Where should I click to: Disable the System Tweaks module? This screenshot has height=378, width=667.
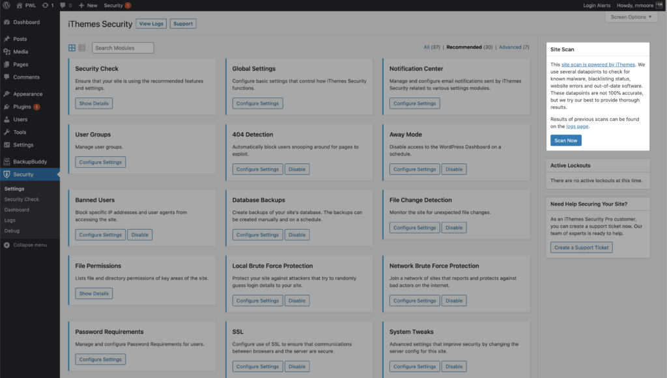[454, 366]
